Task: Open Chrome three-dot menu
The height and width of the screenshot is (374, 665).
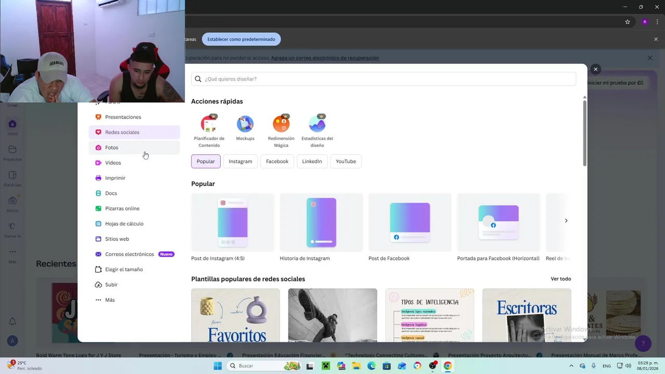Action: pos(657,22)
